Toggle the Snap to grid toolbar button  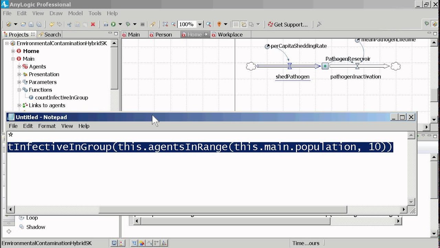(x=244, y=24)
